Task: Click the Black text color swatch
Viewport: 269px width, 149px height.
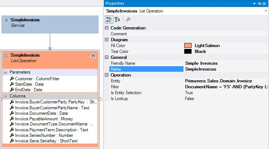Action: pos(188,51)
